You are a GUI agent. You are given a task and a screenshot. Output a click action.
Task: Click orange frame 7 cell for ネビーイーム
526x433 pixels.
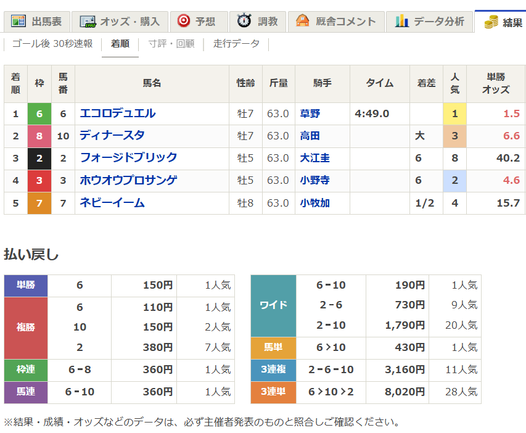39,203
